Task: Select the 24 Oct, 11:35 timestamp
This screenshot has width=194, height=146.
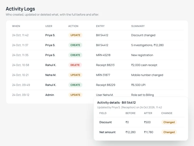Action: [x=20, y=55]
